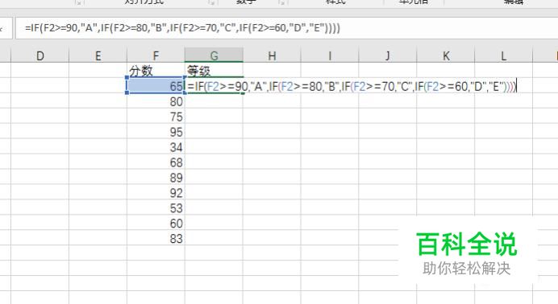This screenshot has width=558, height=304.
Task: Click the score cell containing 34
Action: pyautogui.click(x=156, y=147)
